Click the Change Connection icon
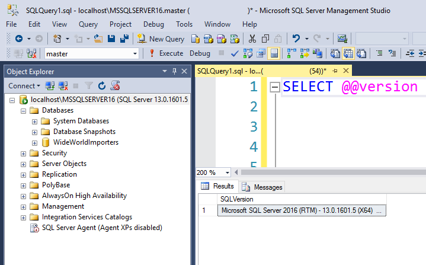Viewport: 426px width, 265px height. point(31,53)
